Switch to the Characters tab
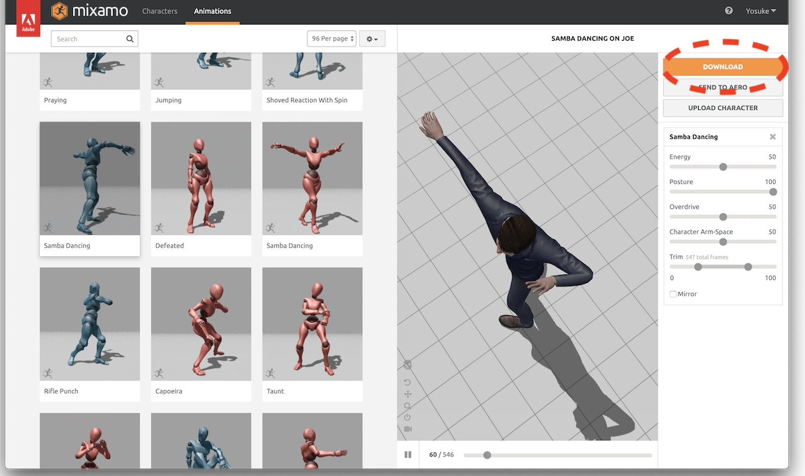The width and height of the screenshot is (805, 476). (160, 11)
